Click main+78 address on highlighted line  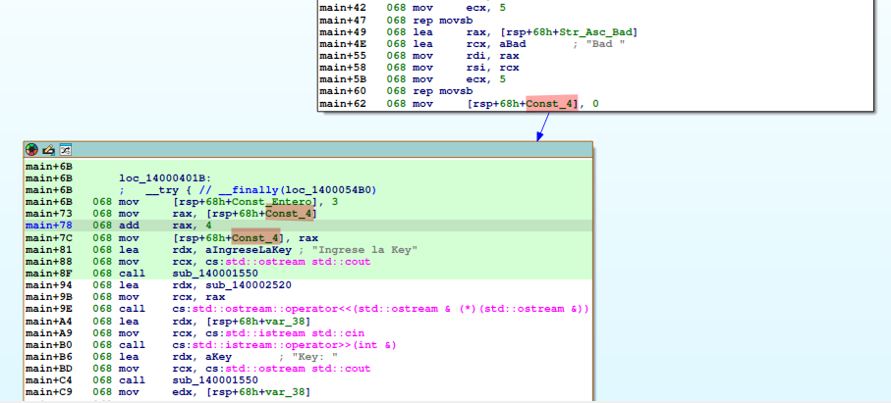pyautogui.click(x=46, y=226)
